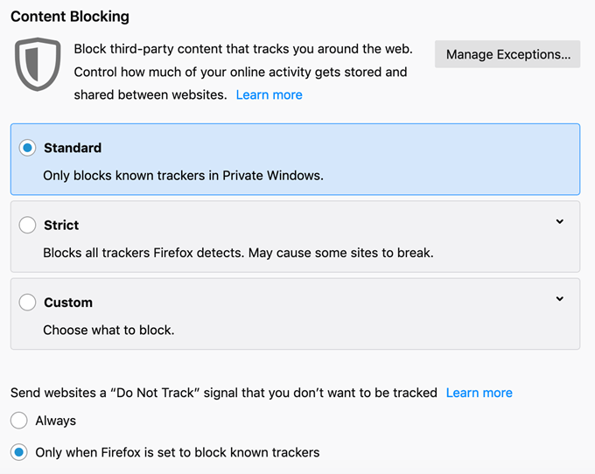
Task: Open Learn more link about Content Blocking
Action: coord(269,94)
